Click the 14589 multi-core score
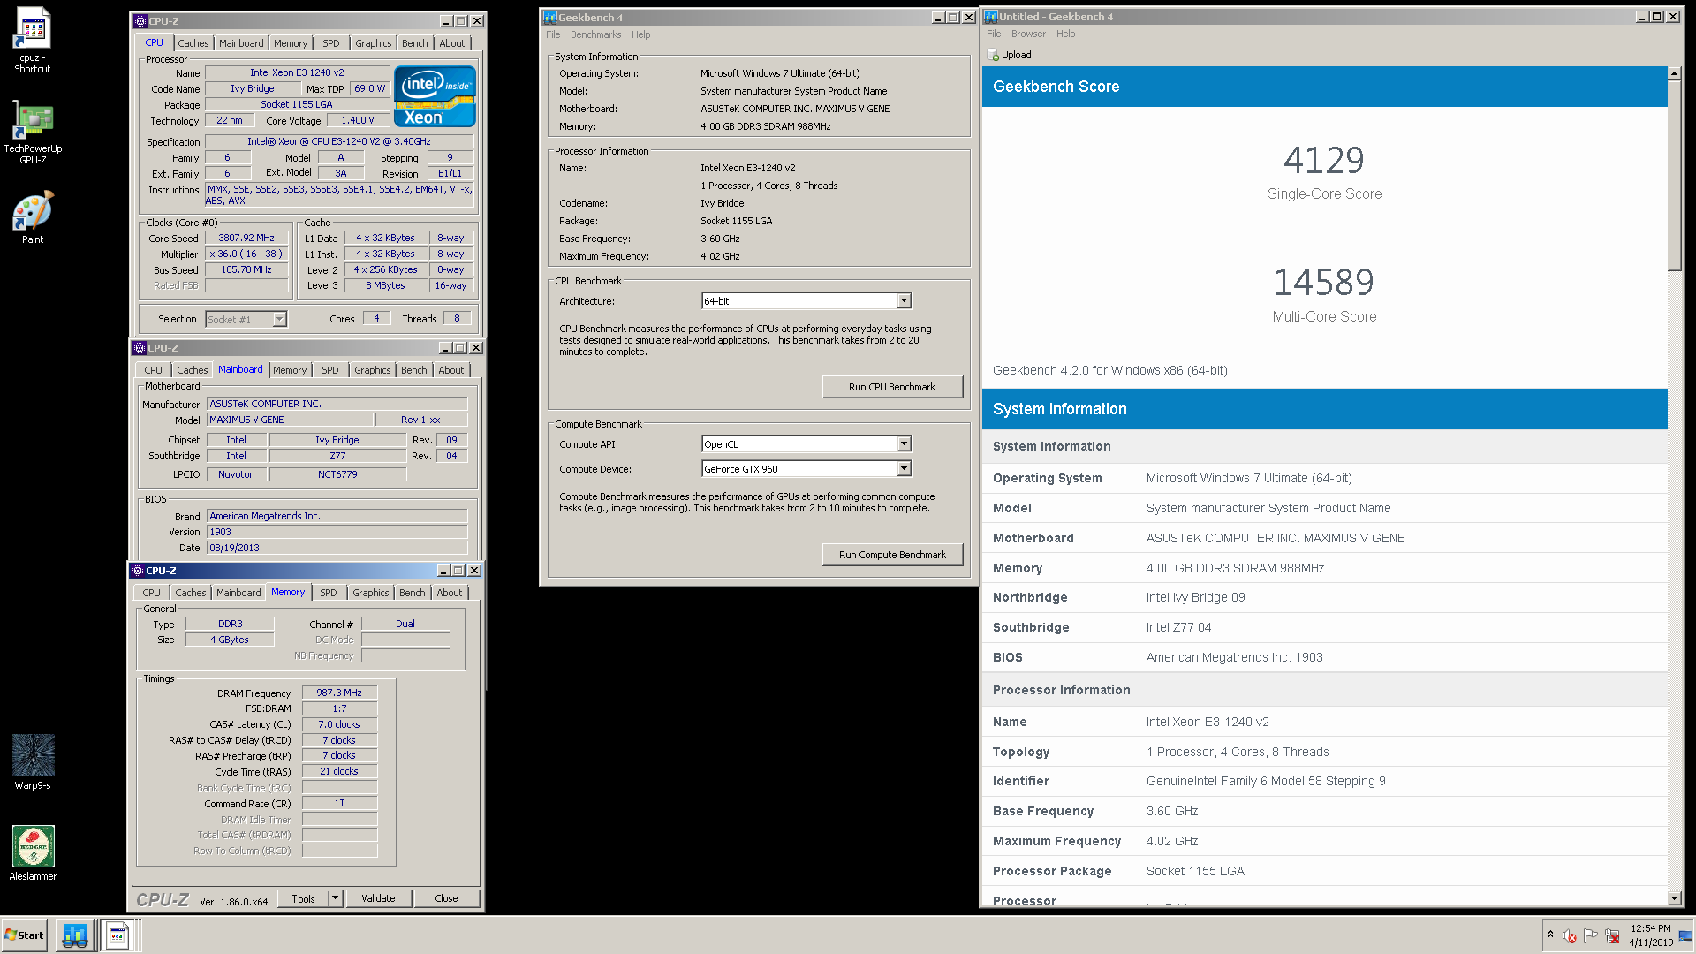The image size is (1696, 954). point(1323,283)
